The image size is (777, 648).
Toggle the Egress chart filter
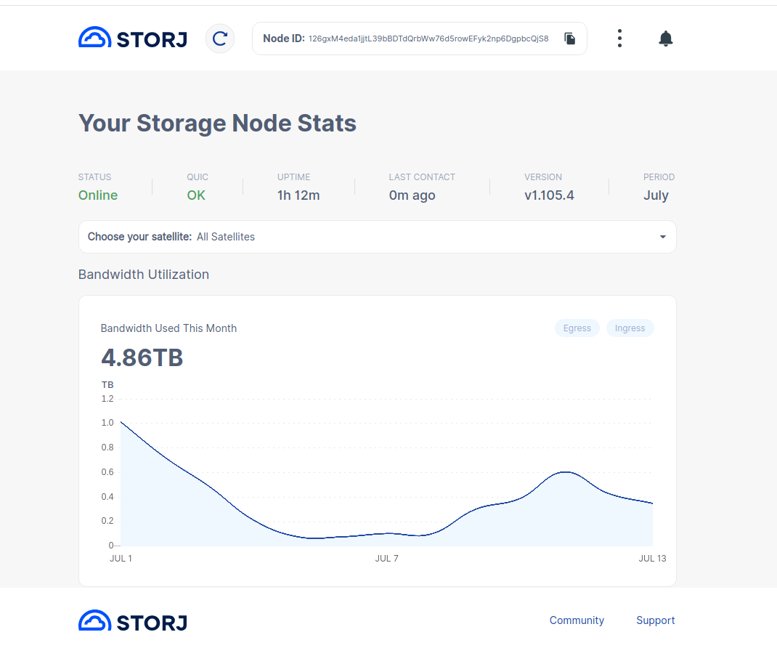pyautogui.click(x=577, y=328)
